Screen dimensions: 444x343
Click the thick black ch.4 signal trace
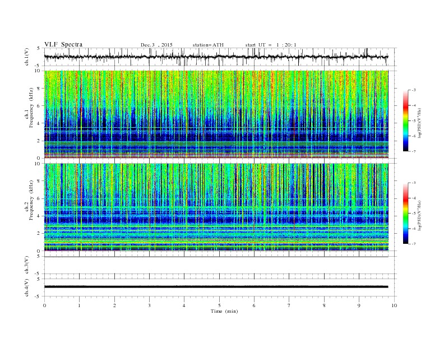point(216,287)
